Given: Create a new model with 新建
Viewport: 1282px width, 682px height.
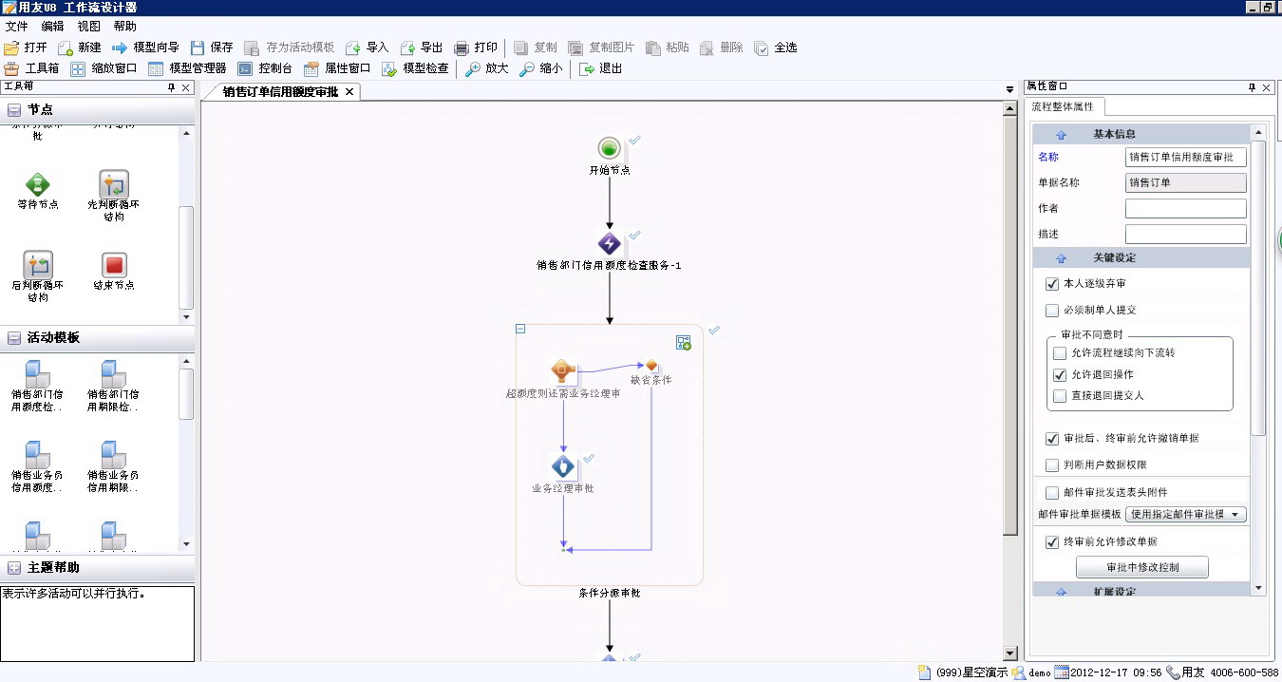Looking at the screenshot, I should click(80, 47).
